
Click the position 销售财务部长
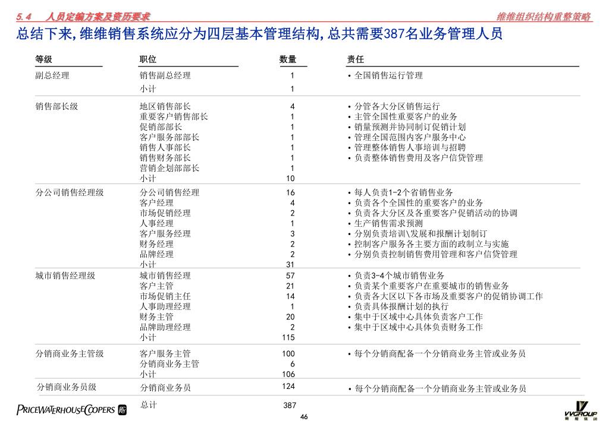[x=165, y=158]
